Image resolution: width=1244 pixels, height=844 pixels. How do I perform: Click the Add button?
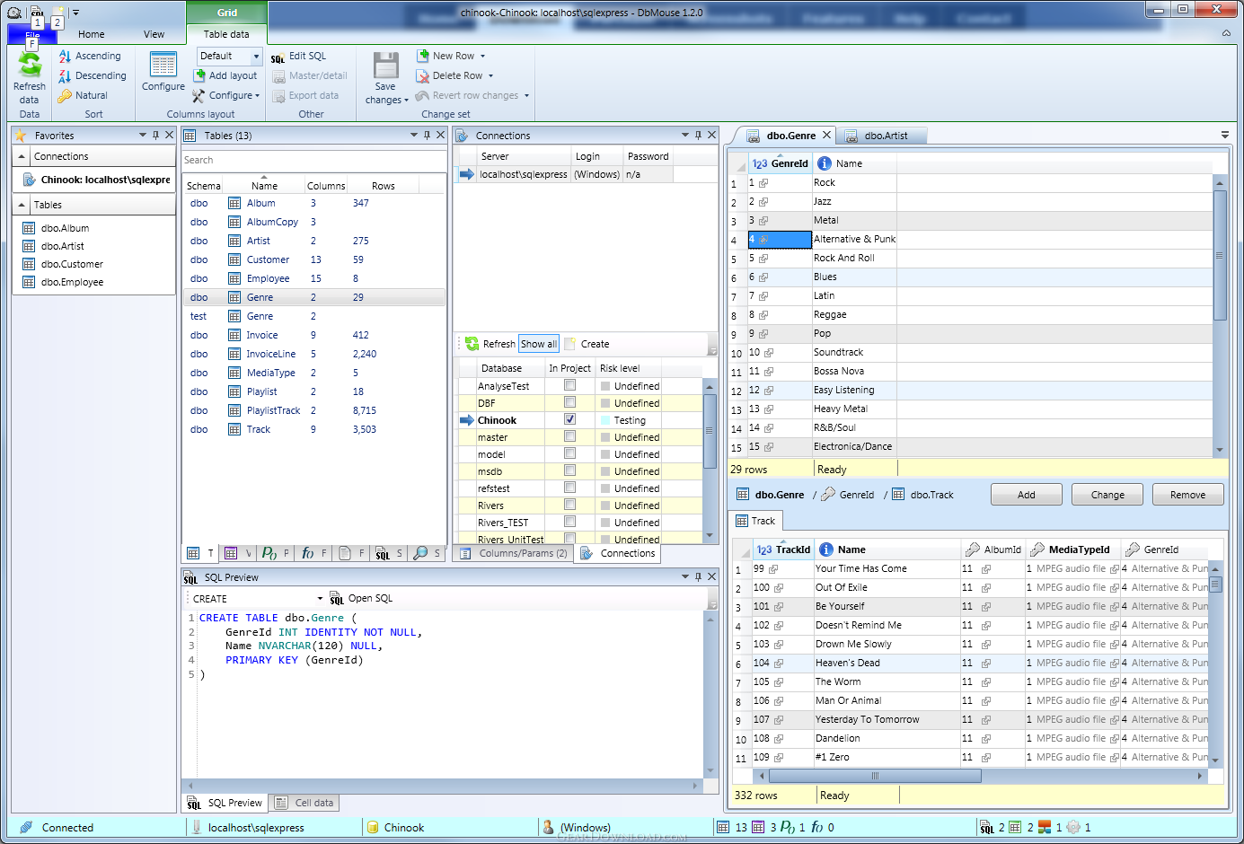click(1027, 495)
